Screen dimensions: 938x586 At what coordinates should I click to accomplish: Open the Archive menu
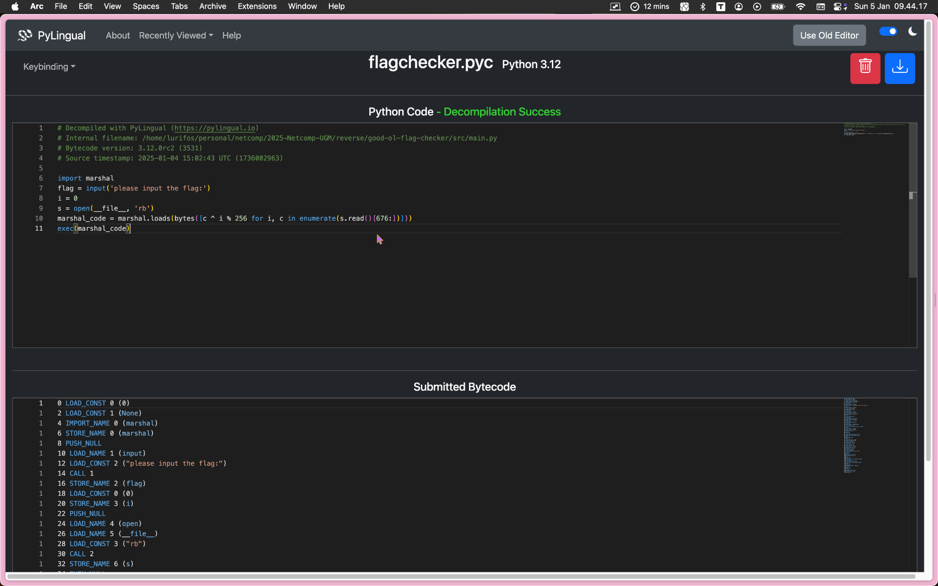pos(213,6)
